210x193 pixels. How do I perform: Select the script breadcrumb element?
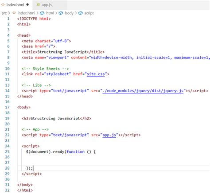(x=89, y=13)
